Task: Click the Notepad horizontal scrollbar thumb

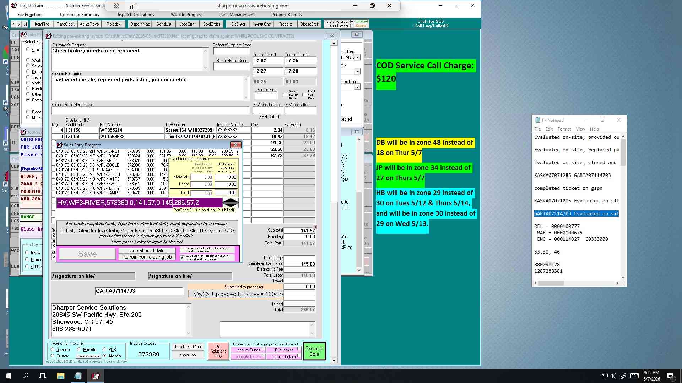Action: [551, 283]
